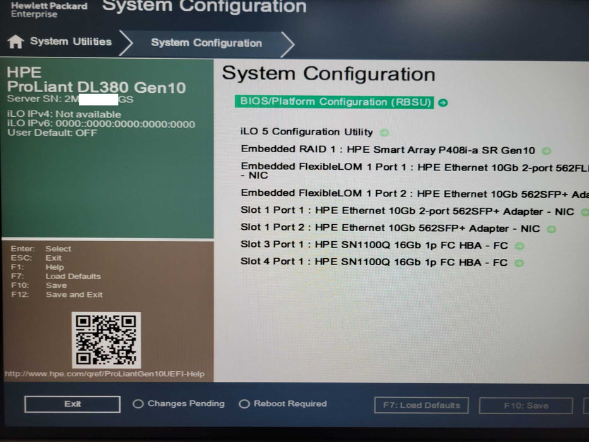Click the F7: Load Defaults button
The image size is (589, 442).
point(422,405)
